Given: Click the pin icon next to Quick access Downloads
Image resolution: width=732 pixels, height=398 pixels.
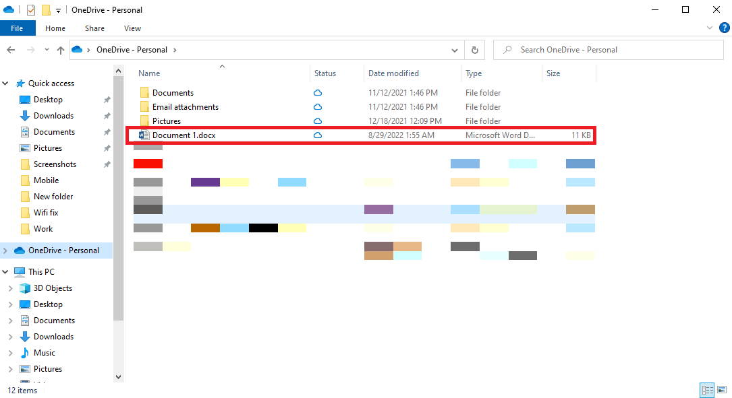Looking at the screenshot, I should click(107, 116).
